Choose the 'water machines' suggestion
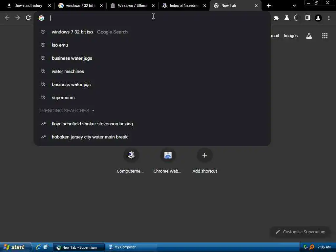Viewport: 336px width, 252px height. pyautogui.click(x=152, y=71)
